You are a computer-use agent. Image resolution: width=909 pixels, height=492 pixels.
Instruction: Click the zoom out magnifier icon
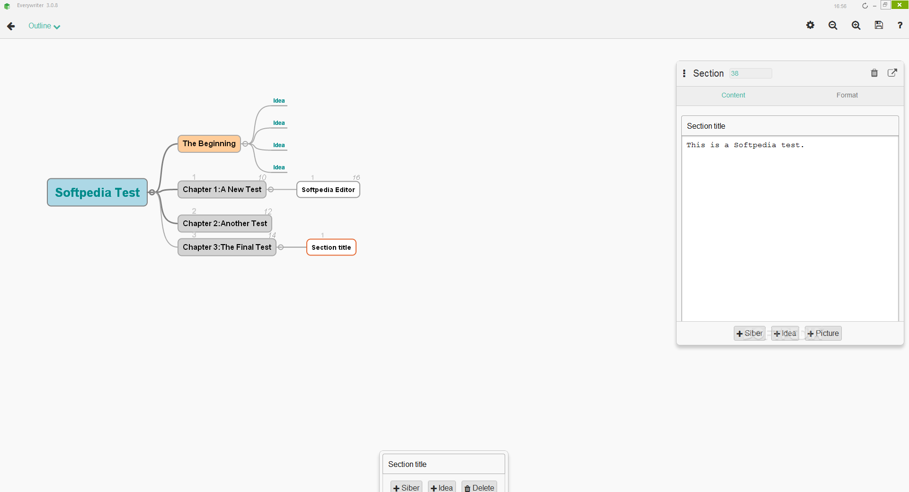click(833, 26)
